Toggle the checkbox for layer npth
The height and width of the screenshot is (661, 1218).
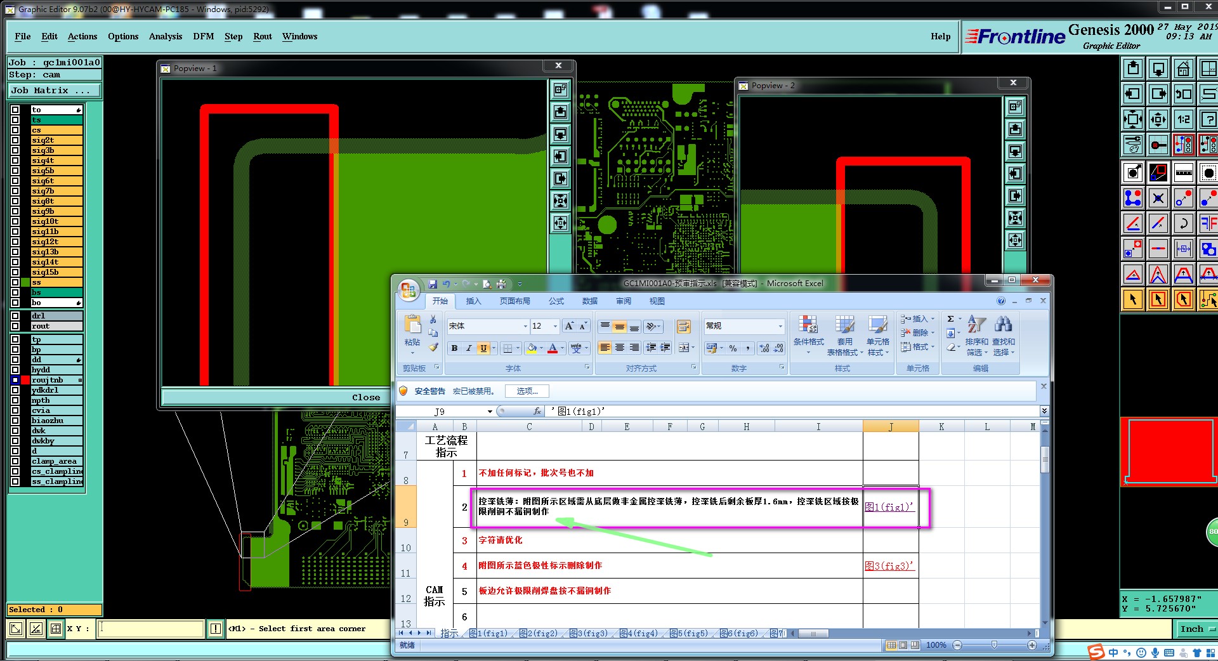tap(16, 400)
